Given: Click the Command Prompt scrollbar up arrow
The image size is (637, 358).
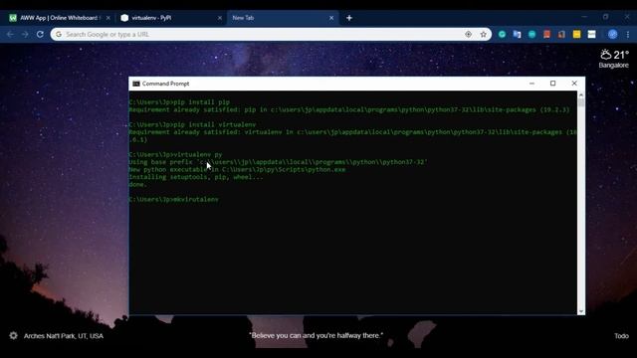Looking at the screenshot, I should pos(581,94).
